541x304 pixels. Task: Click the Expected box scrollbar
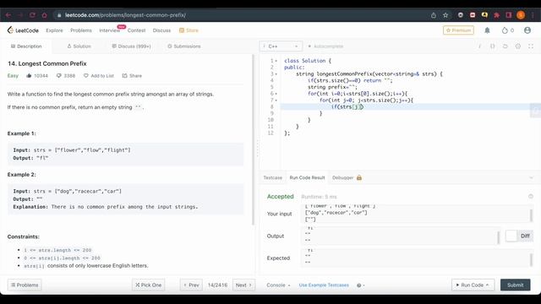pyautogui.click(x=531, y=259)
